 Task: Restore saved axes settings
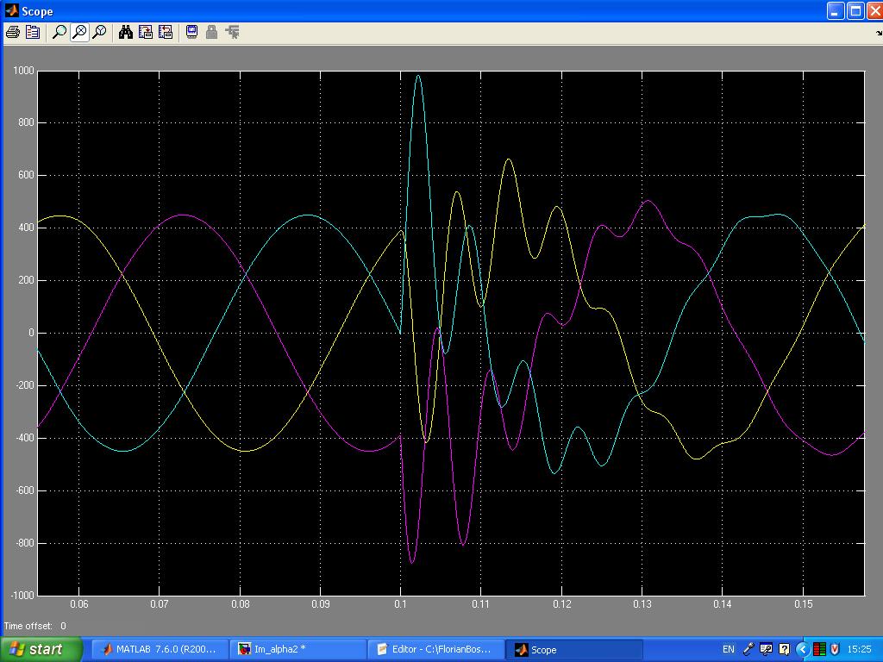(166, 32)
